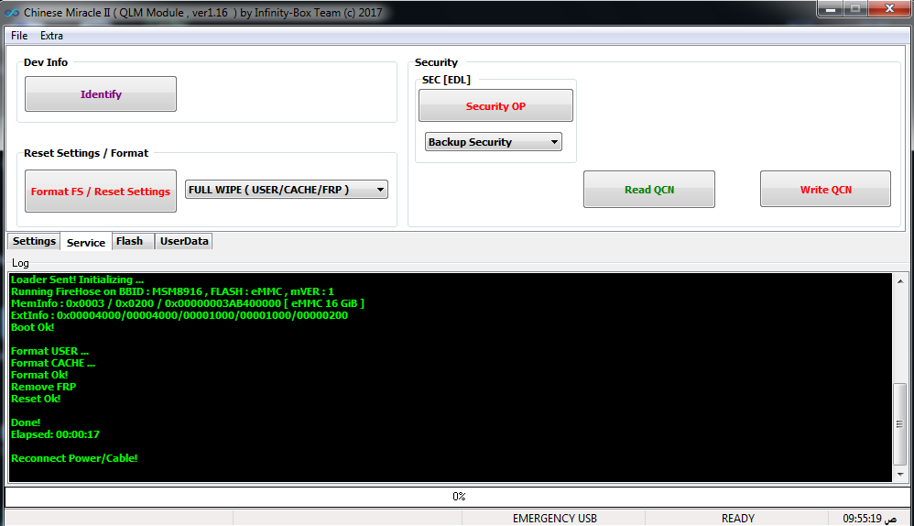The height and width of the screenshot is (526, 914).
Task: Switch to the Service tab
Action: [x=86, y=242]
